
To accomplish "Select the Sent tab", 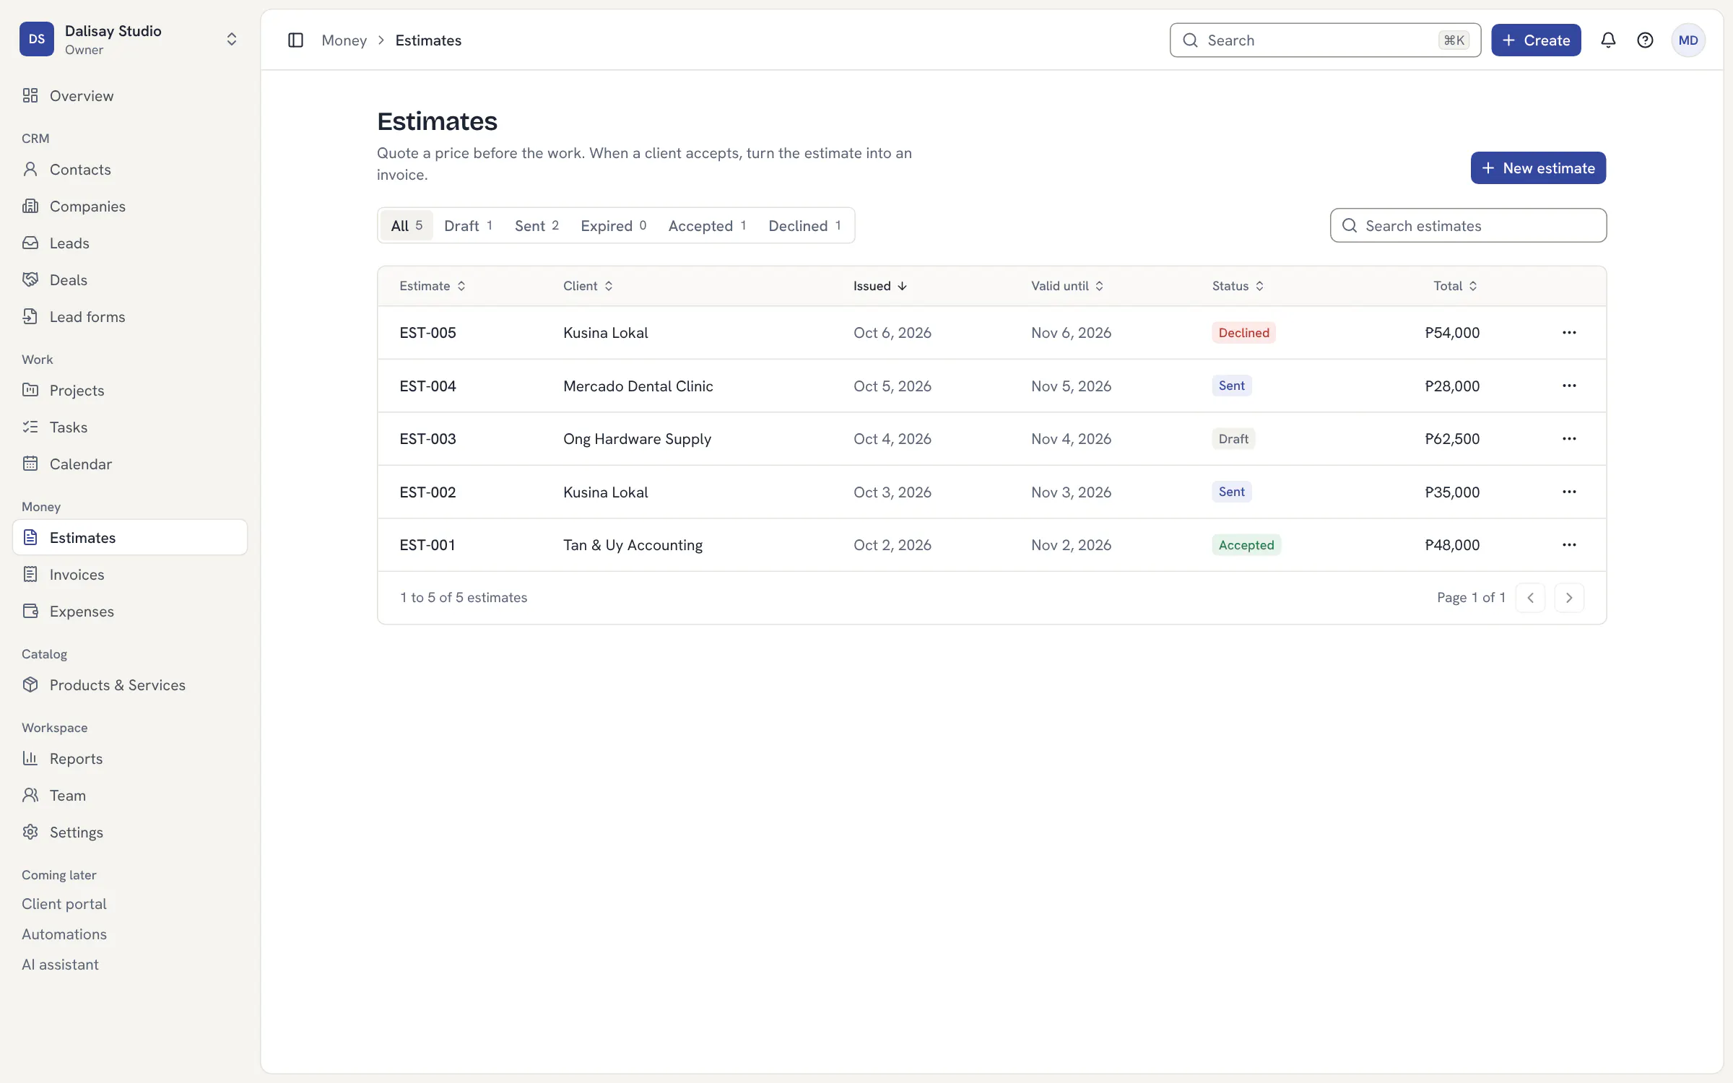I will 537,226.
